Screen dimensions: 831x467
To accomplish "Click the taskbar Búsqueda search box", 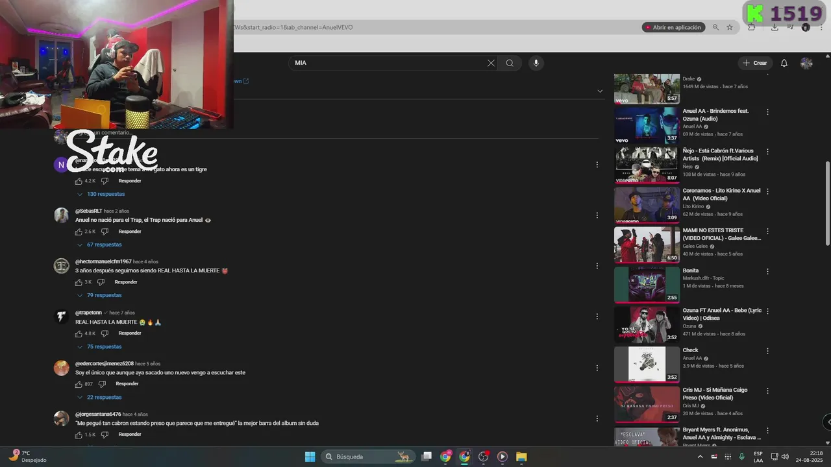I will 367,457.
